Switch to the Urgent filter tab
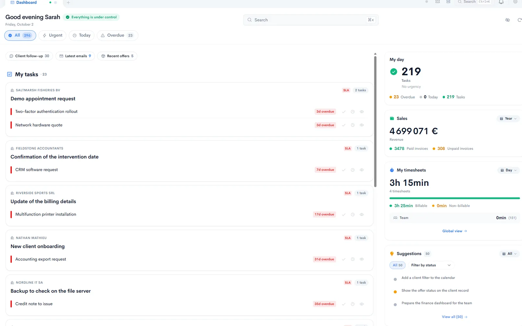 53,36
